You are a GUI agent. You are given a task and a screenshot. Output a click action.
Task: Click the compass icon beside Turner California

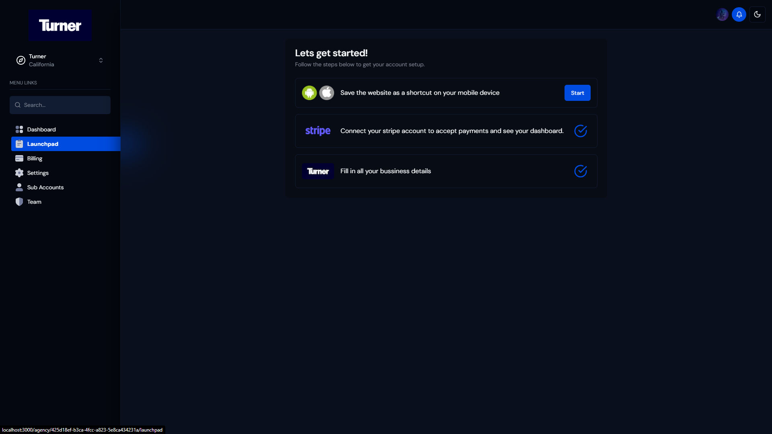click(21, 60)
